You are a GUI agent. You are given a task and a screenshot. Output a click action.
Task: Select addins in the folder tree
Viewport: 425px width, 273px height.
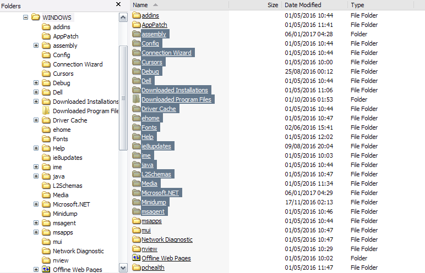pos(62,27)
